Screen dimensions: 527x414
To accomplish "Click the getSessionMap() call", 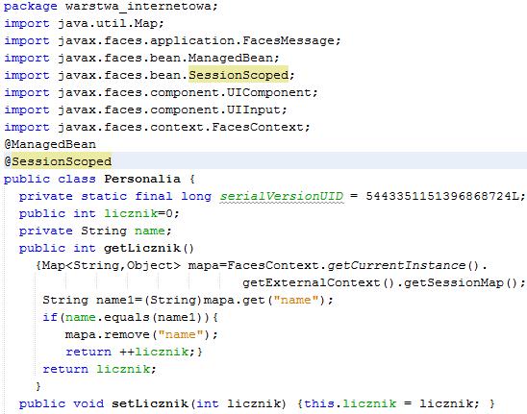I will pos(461,283).
